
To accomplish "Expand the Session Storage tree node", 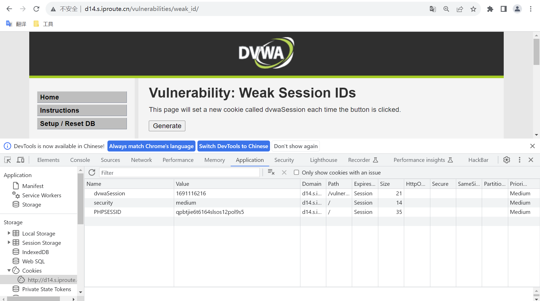I will pos(9,243).
